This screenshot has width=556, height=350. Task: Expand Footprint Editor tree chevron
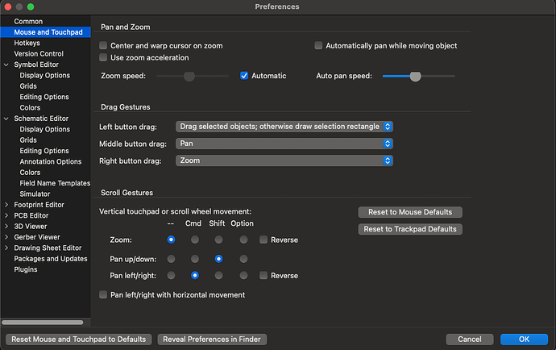(x=6, y=205)
